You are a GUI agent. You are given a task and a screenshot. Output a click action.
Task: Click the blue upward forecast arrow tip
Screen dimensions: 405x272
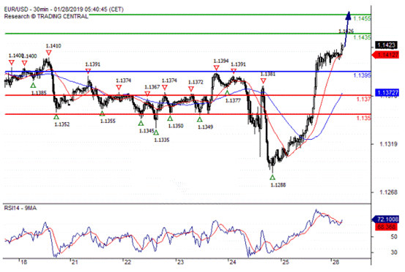(349, 15)
